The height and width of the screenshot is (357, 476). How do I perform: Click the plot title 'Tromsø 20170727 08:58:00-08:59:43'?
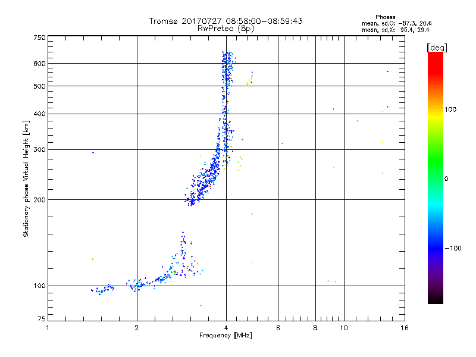point(226,21)
